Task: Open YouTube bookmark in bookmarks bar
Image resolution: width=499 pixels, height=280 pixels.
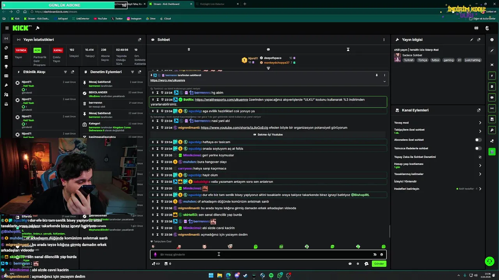Action: point(100,19)
